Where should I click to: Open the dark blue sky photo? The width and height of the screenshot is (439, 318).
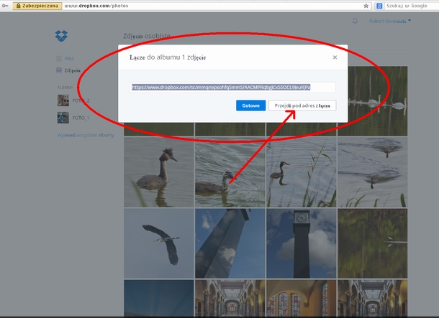[x=159, y=298]
